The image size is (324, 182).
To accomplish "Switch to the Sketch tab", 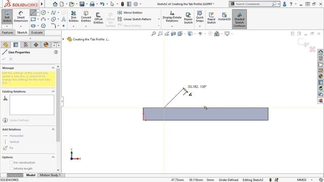I will pos(22,32).
